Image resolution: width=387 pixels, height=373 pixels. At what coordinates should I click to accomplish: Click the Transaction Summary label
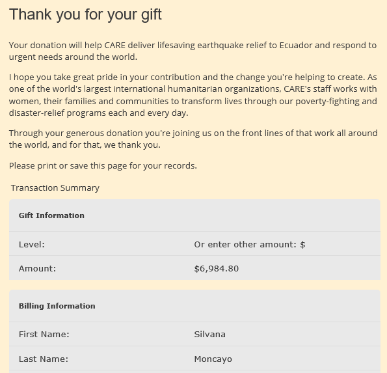pos(55,188)
